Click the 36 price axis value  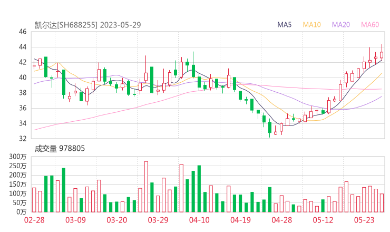pyautogui.click(x=23, y=108)
